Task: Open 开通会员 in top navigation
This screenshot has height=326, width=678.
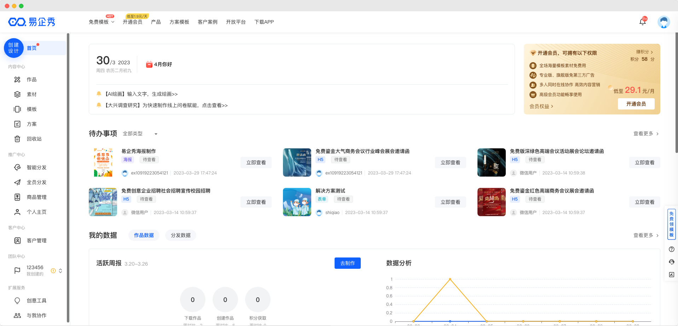Action: click(133, 22)
